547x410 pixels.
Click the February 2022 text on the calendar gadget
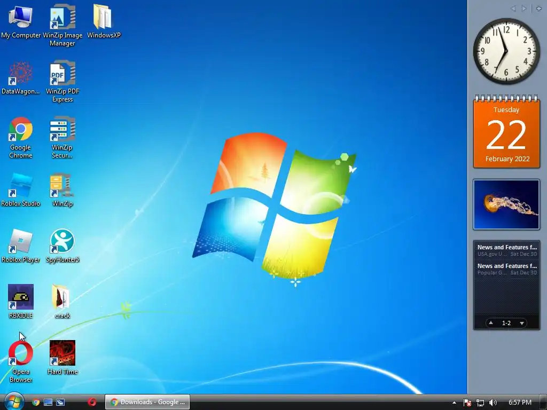point(507,159)
